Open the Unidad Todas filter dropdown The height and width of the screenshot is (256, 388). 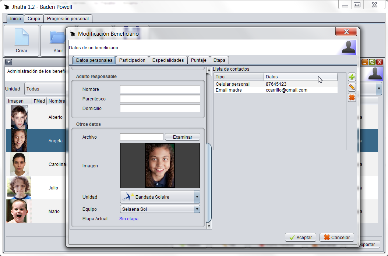pyautogui.click(x=46, y=89)
